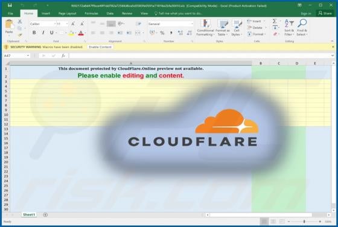Switch to the View tab
This screenshot has width=338, height=227.
pyautogui.click(x=144, y=13)
